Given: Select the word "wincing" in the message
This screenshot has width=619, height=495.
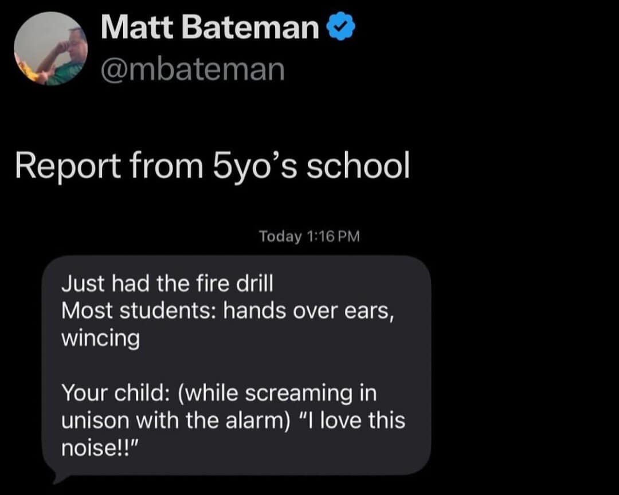Looking at the screenshot, I should pyautogui.click(x=100, y=339).
